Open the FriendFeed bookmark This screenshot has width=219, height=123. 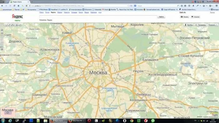53,9
